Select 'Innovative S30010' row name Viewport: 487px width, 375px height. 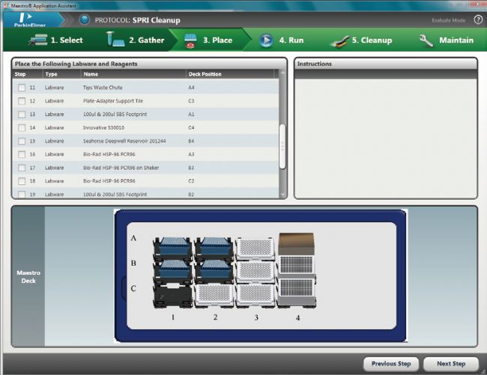pos(103,128)
